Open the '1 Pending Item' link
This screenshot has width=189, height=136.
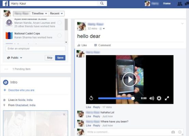pos(21,69)
